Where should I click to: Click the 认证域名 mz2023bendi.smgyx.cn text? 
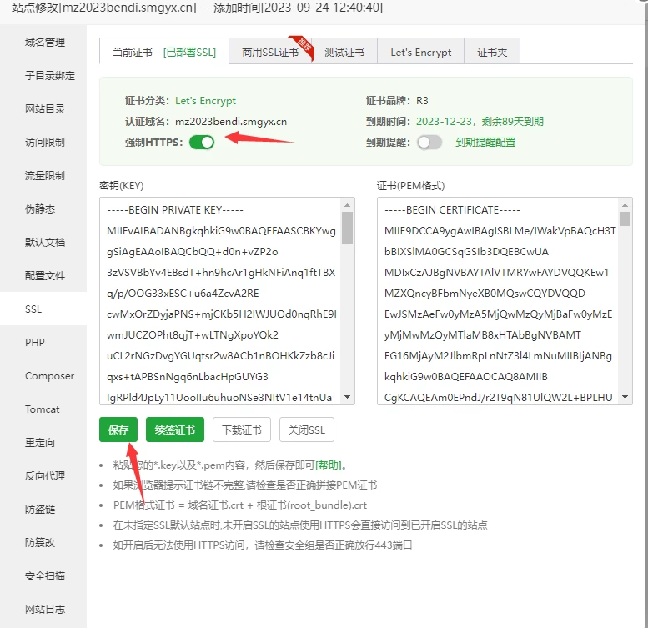(x=231, y=122)
